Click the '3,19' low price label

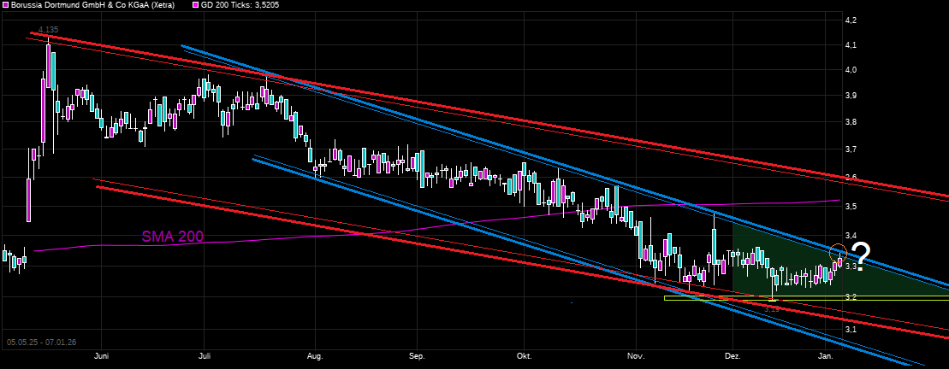(772, 309)
